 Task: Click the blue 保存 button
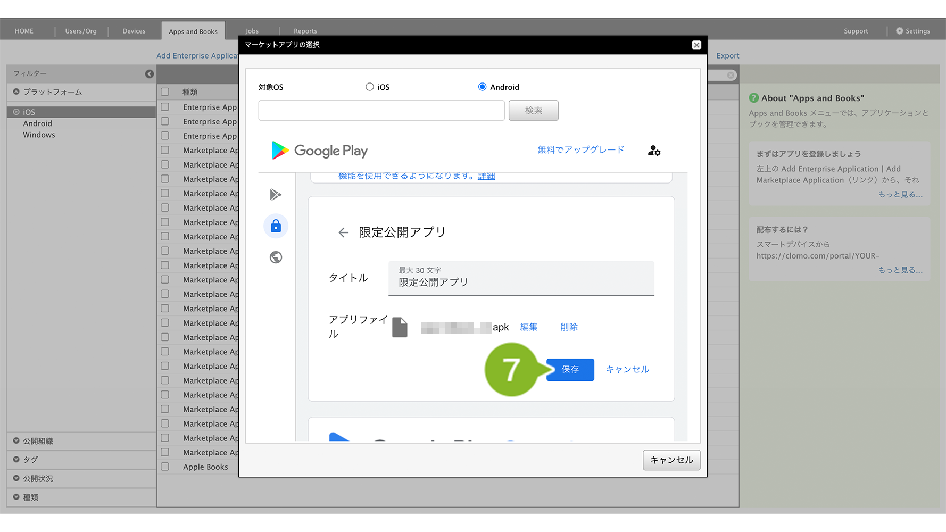[570, 369]
